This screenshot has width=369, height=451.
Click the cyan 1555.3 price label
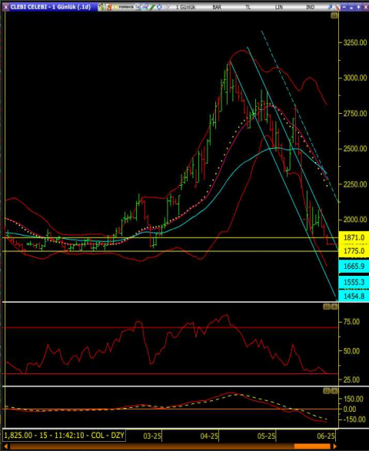354,282
